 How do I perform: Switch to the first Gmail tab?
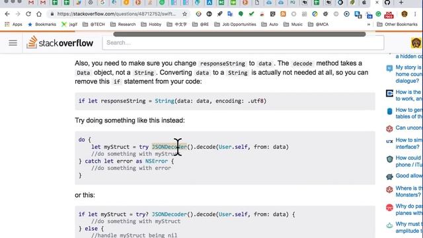click(x=31, y=3)
